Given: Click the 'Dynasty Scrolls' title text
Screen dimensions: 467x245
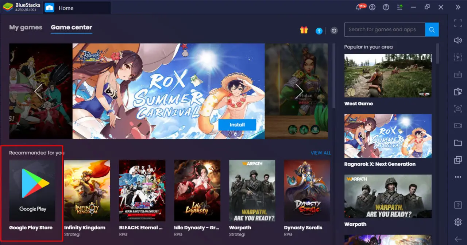Looking at the screenshot, I should click(x=303, y=228).
